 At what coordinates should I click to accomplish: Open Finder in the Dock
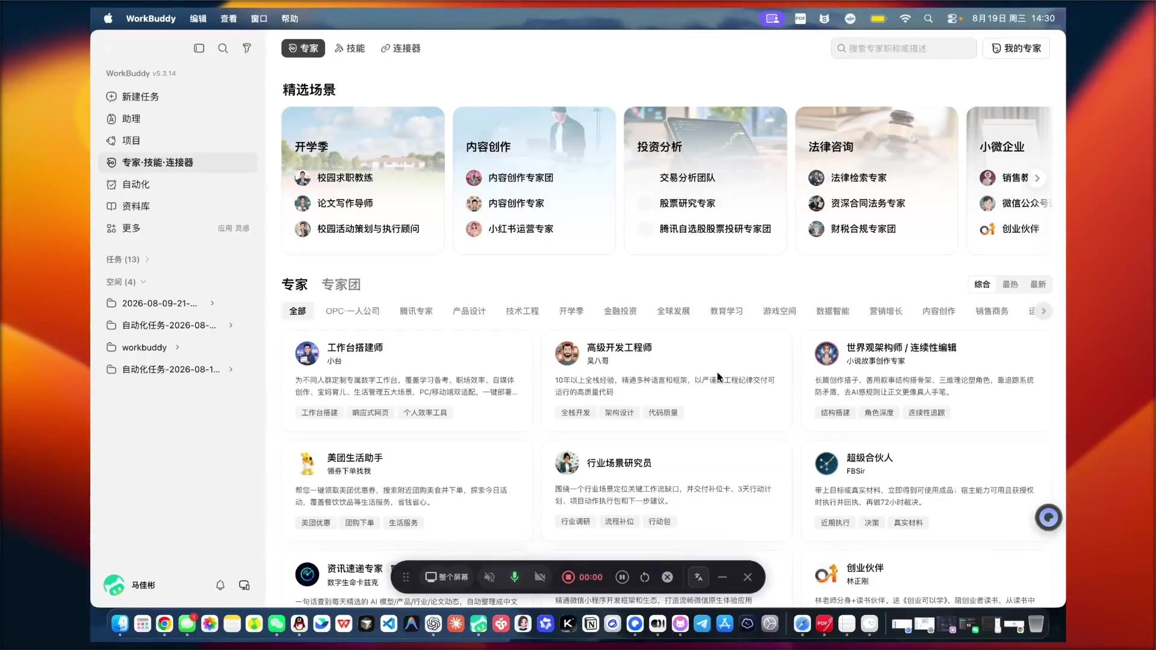coord(120,624)
